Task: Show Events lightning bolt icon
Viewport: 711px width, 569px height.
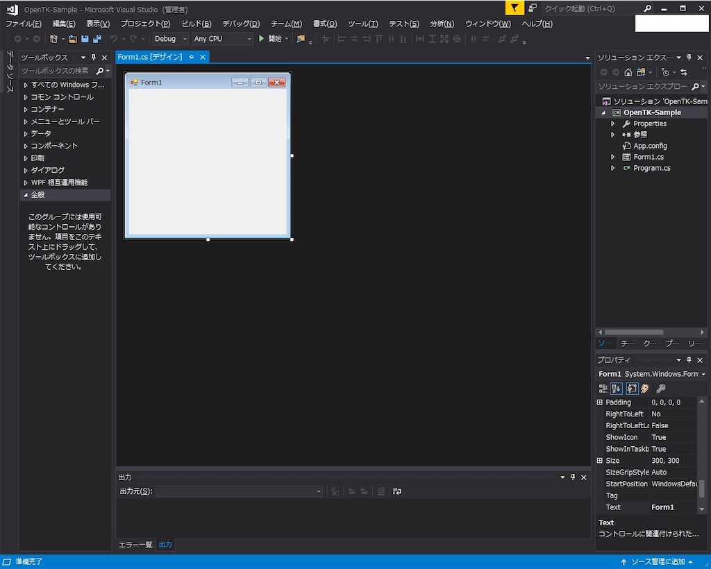Action: click(x=645, y=389)
